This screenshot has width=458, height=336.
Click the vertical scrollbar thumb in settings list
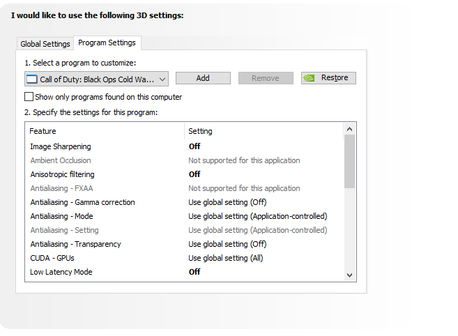(350, 161)
